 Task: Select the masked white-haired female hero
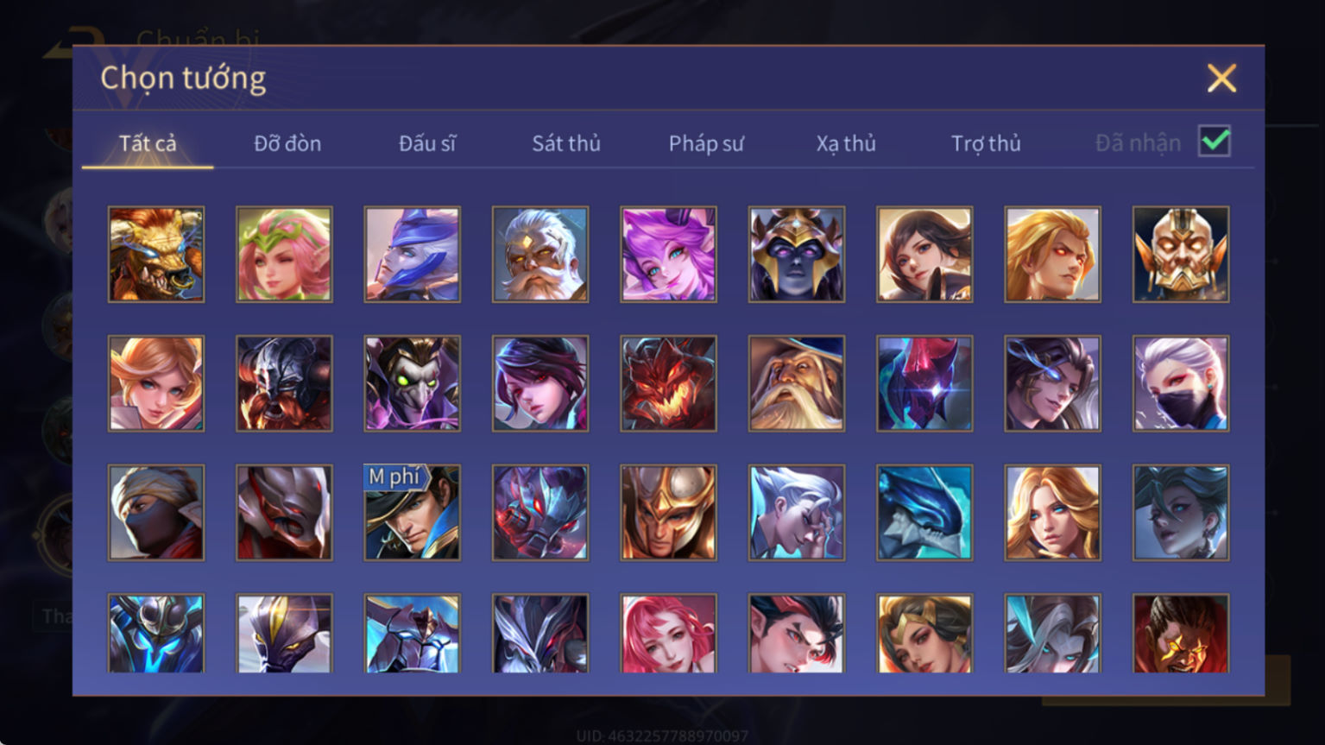(1181, 383)
